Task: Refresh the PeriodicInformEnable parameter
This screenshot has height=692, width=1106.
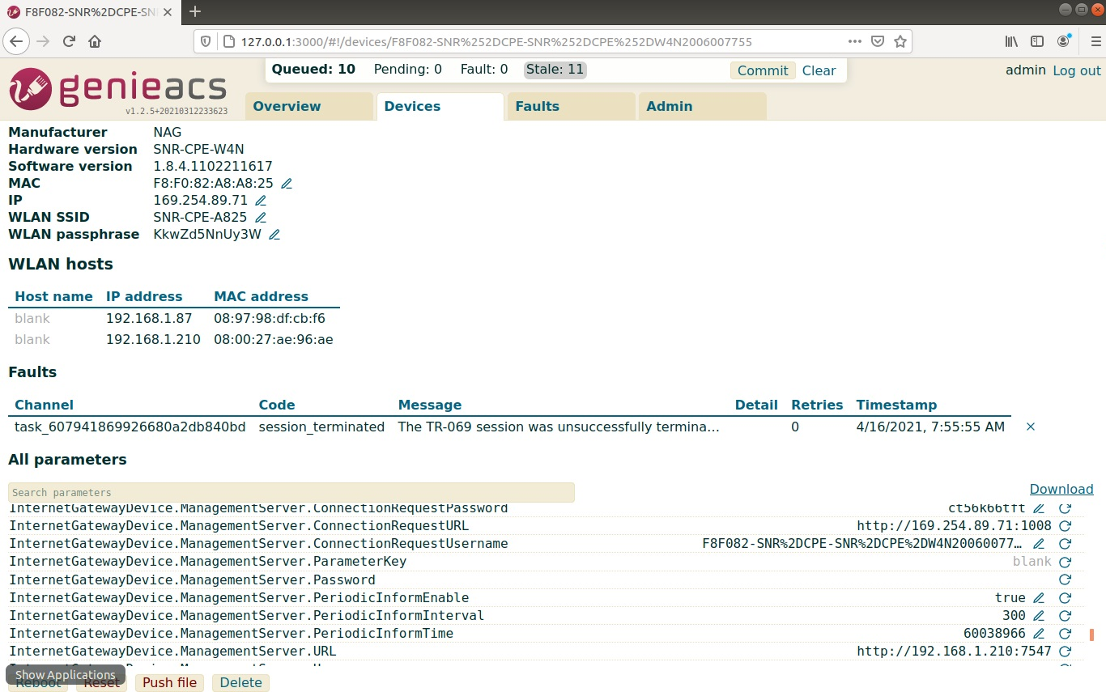Action: (x=1066, y=598)
